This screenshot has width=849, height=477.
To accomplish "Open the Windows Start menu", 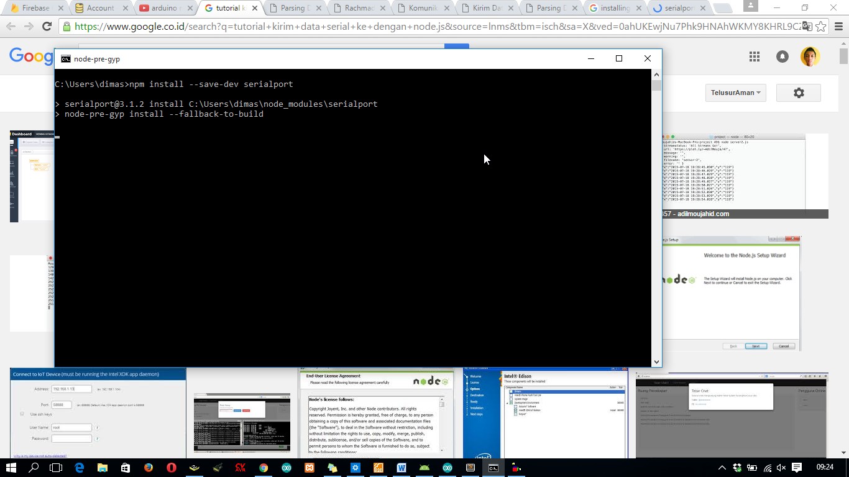I will click(11, 468).
